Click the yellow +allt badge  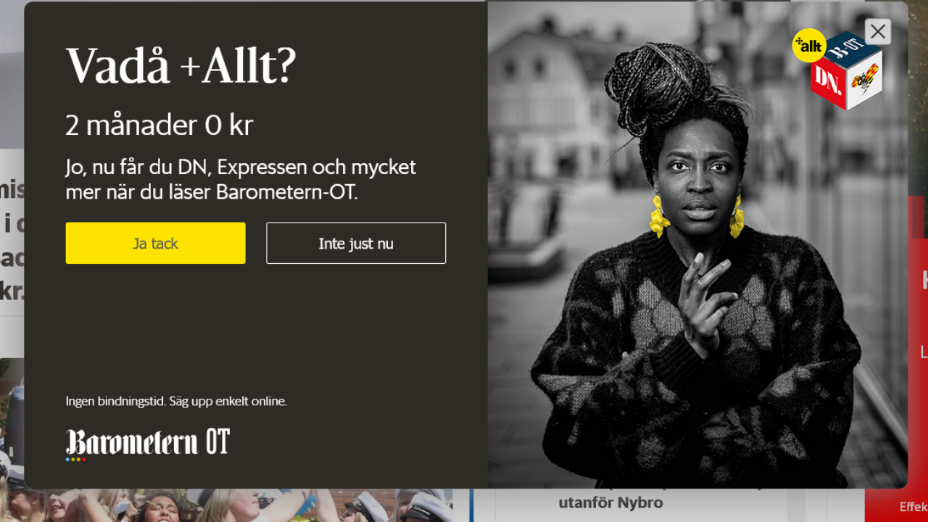coord(808,46)
